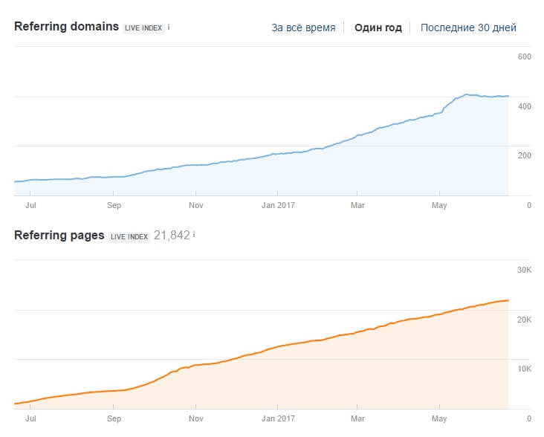Click LIVE INDEX badge for Referring pages
The height and width of the screenshot is (437, 544).
click(129, 236)
